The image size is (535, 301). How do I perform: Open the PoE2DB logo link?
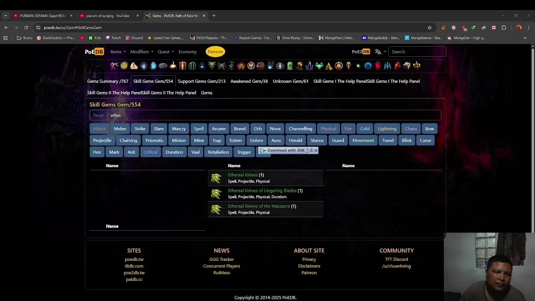361,52
